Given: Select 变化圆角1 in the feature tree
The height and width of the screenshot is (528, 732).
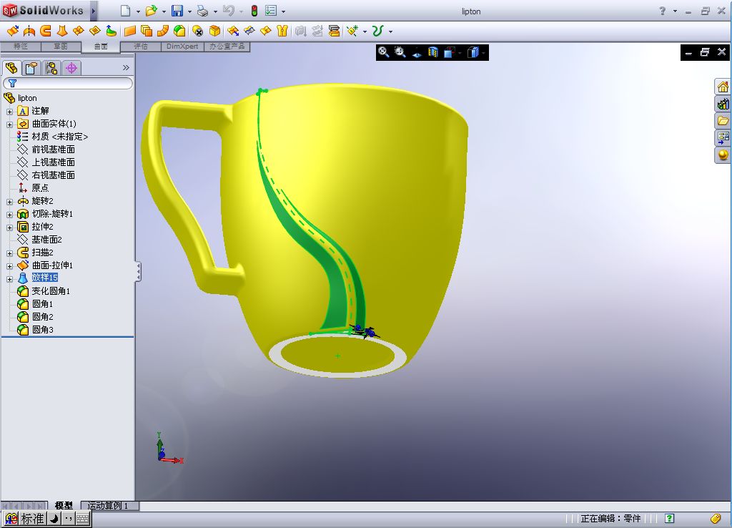Looking at the screenshot, I should click(51, 291).
